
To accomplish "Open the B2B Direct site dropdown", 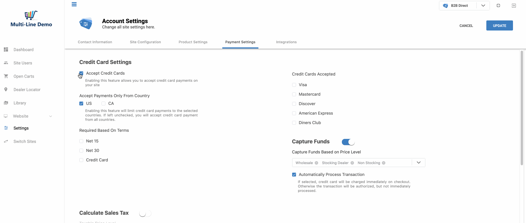I will point(483,6).
